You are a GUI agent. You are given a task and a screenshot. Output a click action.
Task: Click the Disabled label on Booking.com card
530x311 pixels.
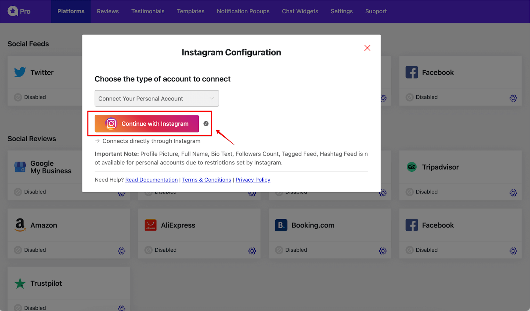click(x=296, y=250)
